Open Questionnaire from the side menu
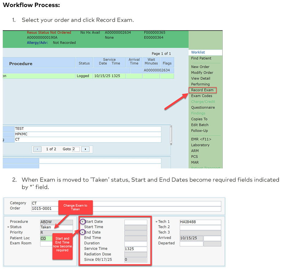 coord(203,108)
